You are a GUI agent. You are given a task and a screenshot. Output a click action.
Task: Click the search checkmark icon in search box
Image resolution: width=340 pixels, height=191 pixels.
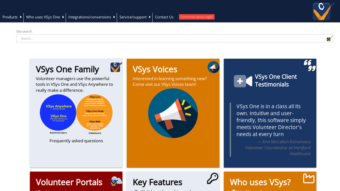pos(329,38)
